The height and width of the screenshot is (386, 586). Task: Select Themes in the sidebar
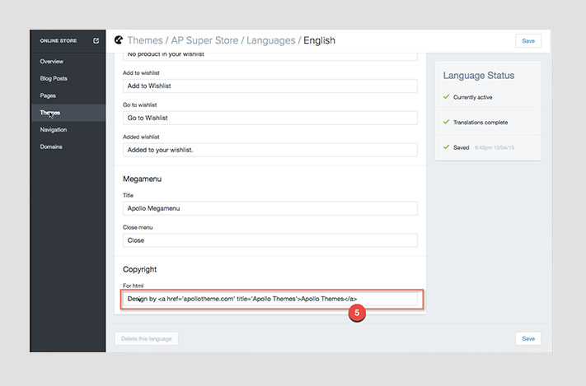click(50, 113)
